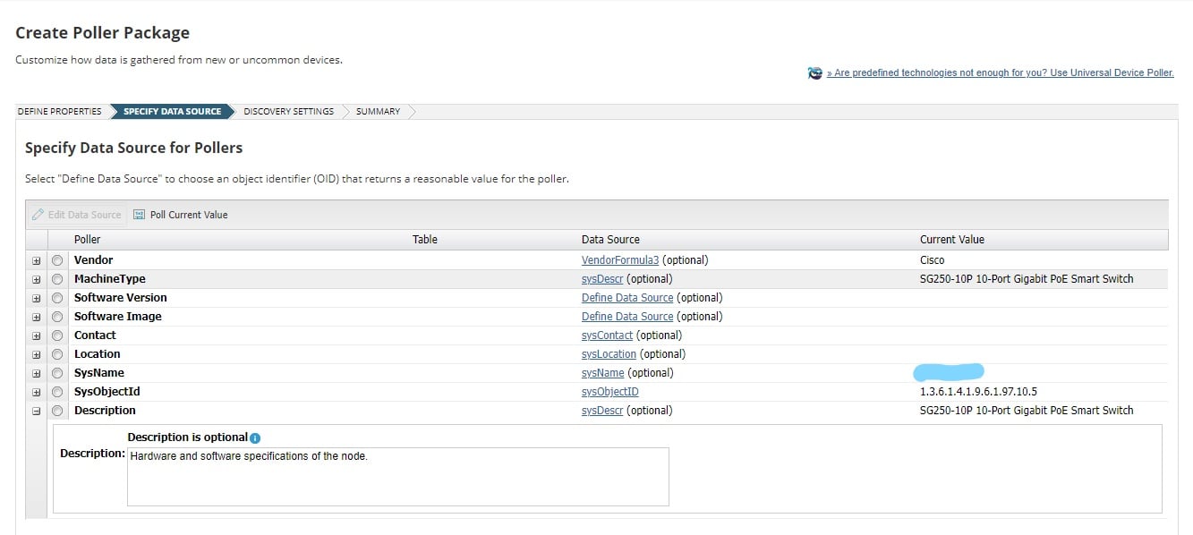Go to the Define Properties step
Image resolution: width=1193 pixels, height=535 pixels.
click(60, 112)
